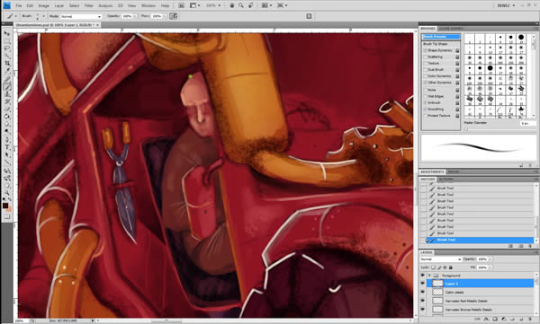Delete current state in History panel

(530, 246)
